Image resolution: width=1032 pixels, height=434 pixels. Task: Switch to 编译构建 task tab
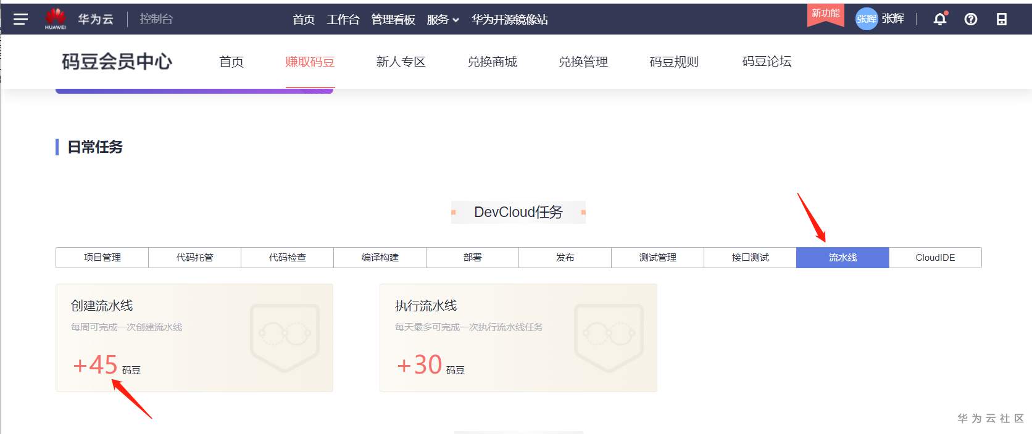(x=380, y=258)
